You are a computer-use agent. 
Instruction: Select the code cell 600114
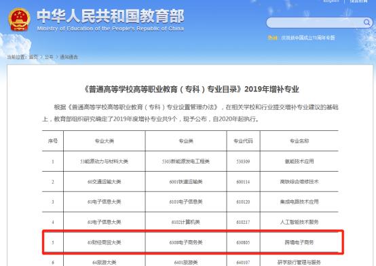pyautogui.click(x=243, y=182)
